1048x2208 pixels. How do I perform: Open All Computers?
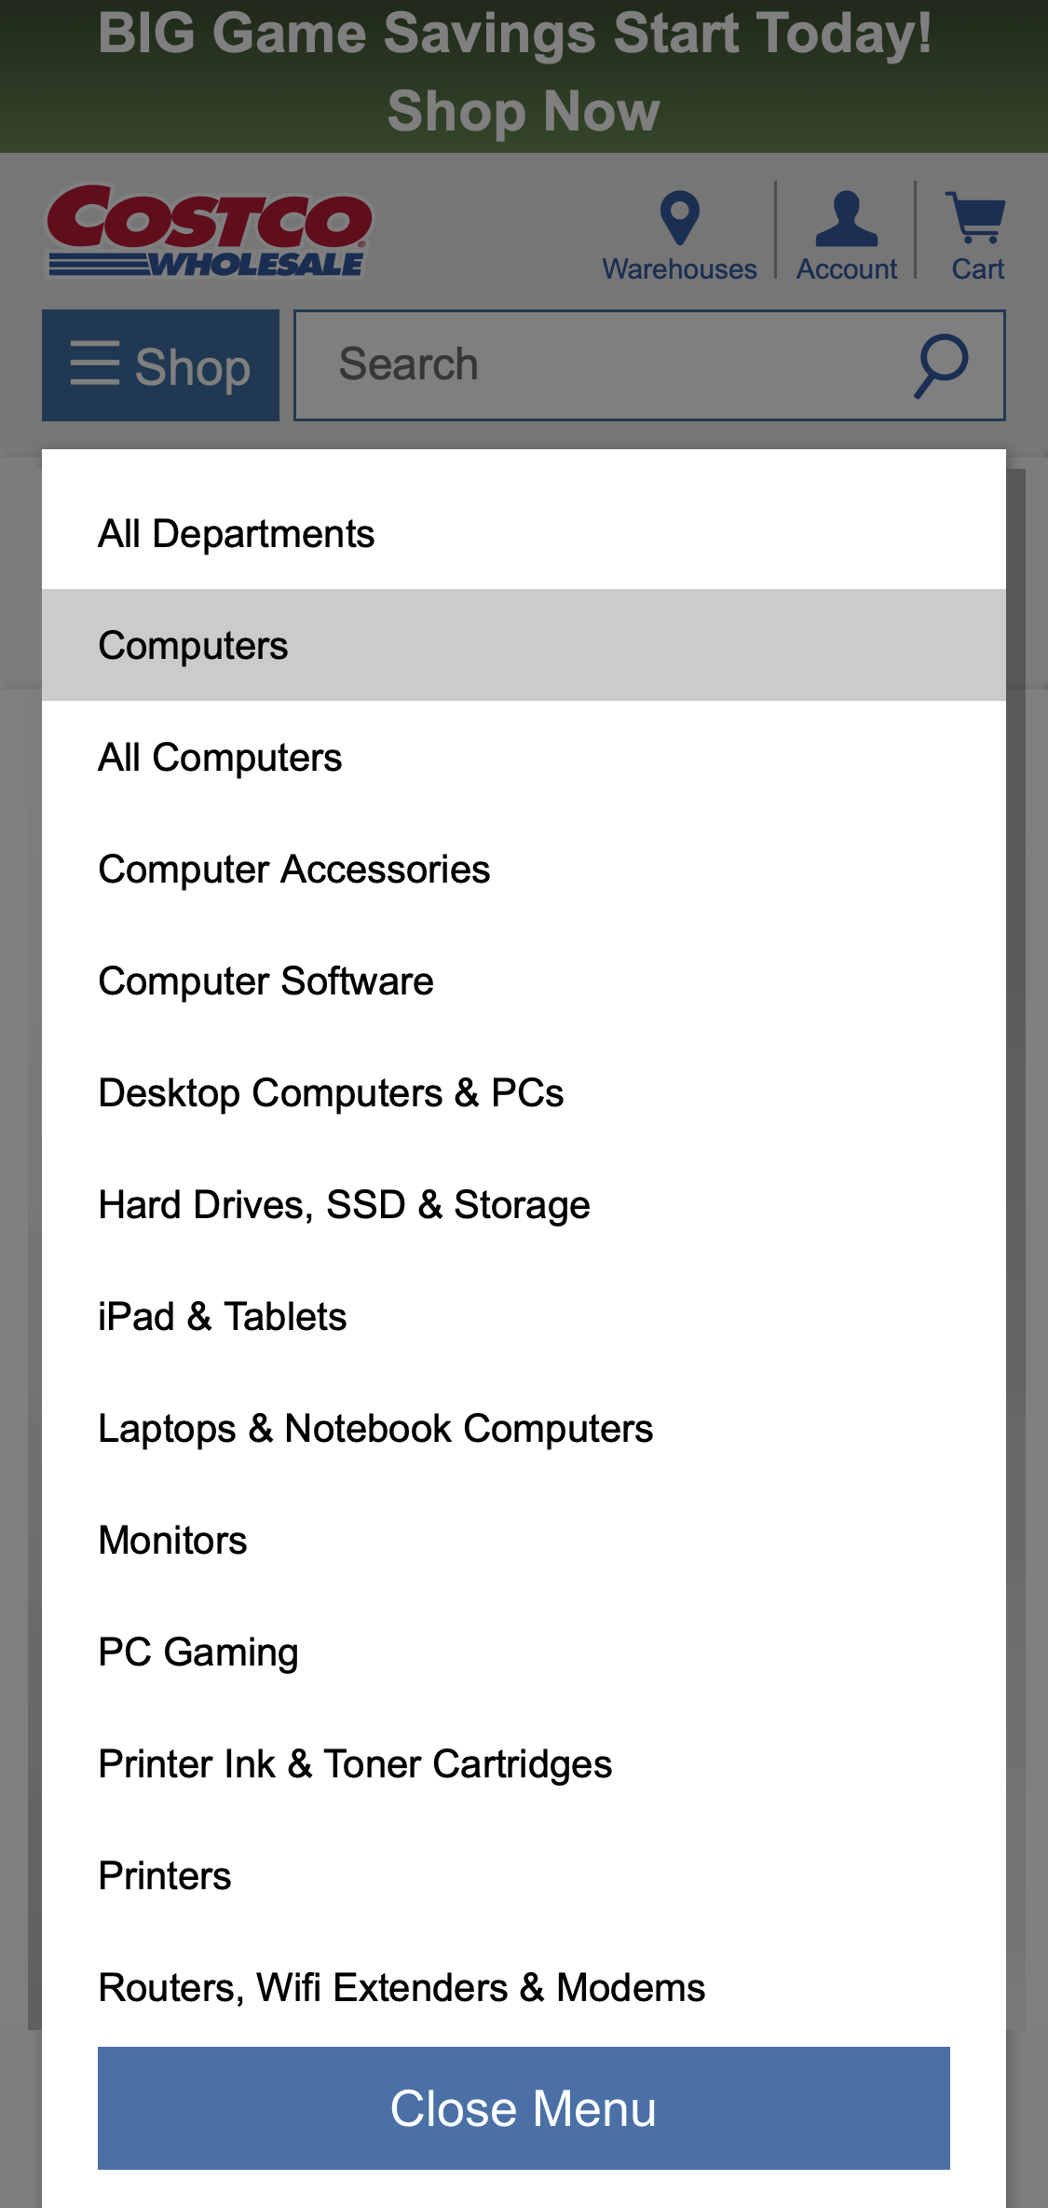[x=219, y=757]
